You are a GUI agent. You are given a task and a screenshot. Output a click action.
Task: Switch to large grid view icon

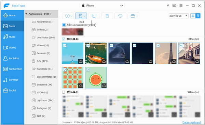(193, 16)
